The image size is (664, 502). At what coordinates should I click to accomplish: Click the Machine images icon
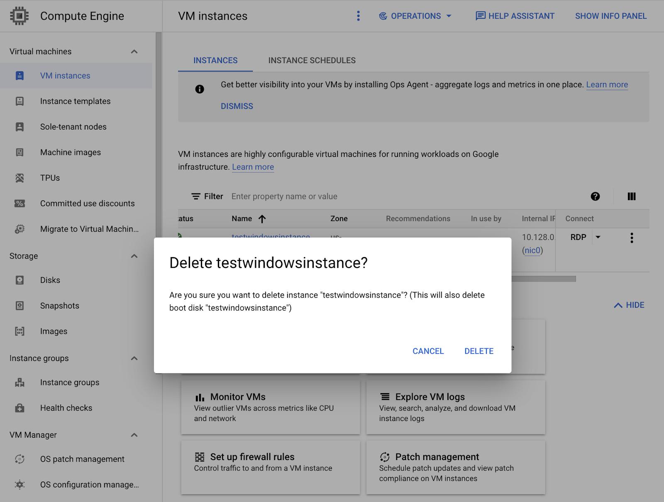pyautogui.click(x=20, y=152)
